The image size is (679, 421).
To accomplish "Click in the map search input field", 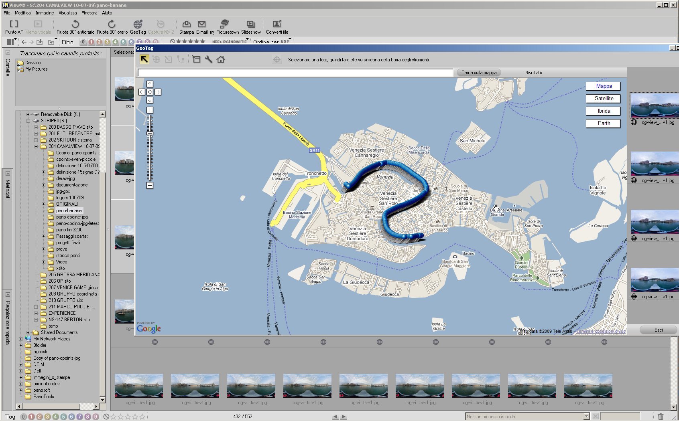I will pos(295,73).
